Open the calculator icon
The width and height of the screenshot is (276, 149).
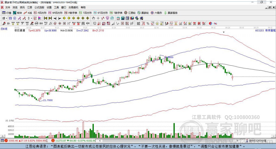tap(123, 18)
